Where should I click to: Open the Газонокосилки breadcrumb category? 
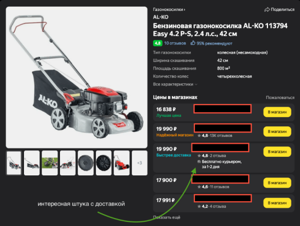[x=169, y=10]
